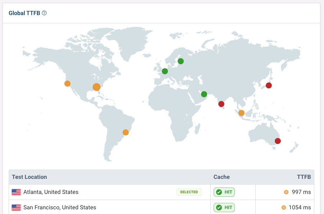Select the large Atlanta orange map marker

(96, 87)
